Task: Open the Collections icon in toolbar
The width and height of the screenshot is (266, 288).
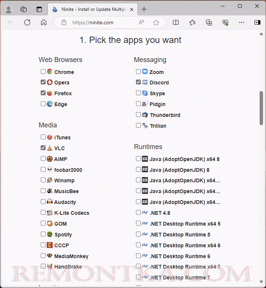Action: 209,22
